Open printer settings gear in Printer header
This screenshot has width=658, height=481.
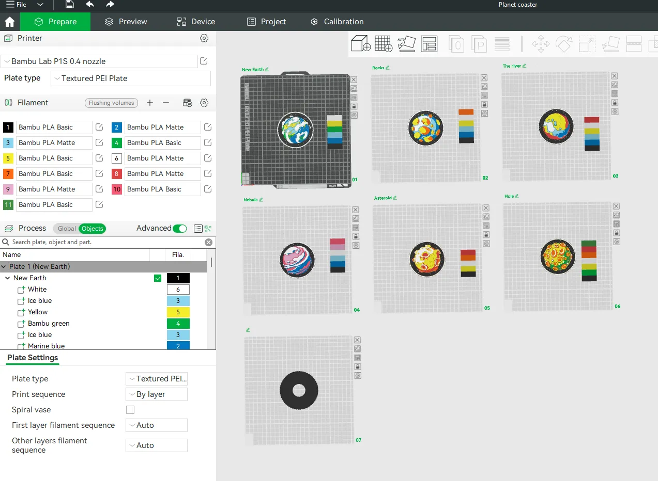204,38
